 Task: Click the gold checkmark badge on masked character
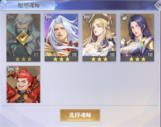tap(23, 38)
